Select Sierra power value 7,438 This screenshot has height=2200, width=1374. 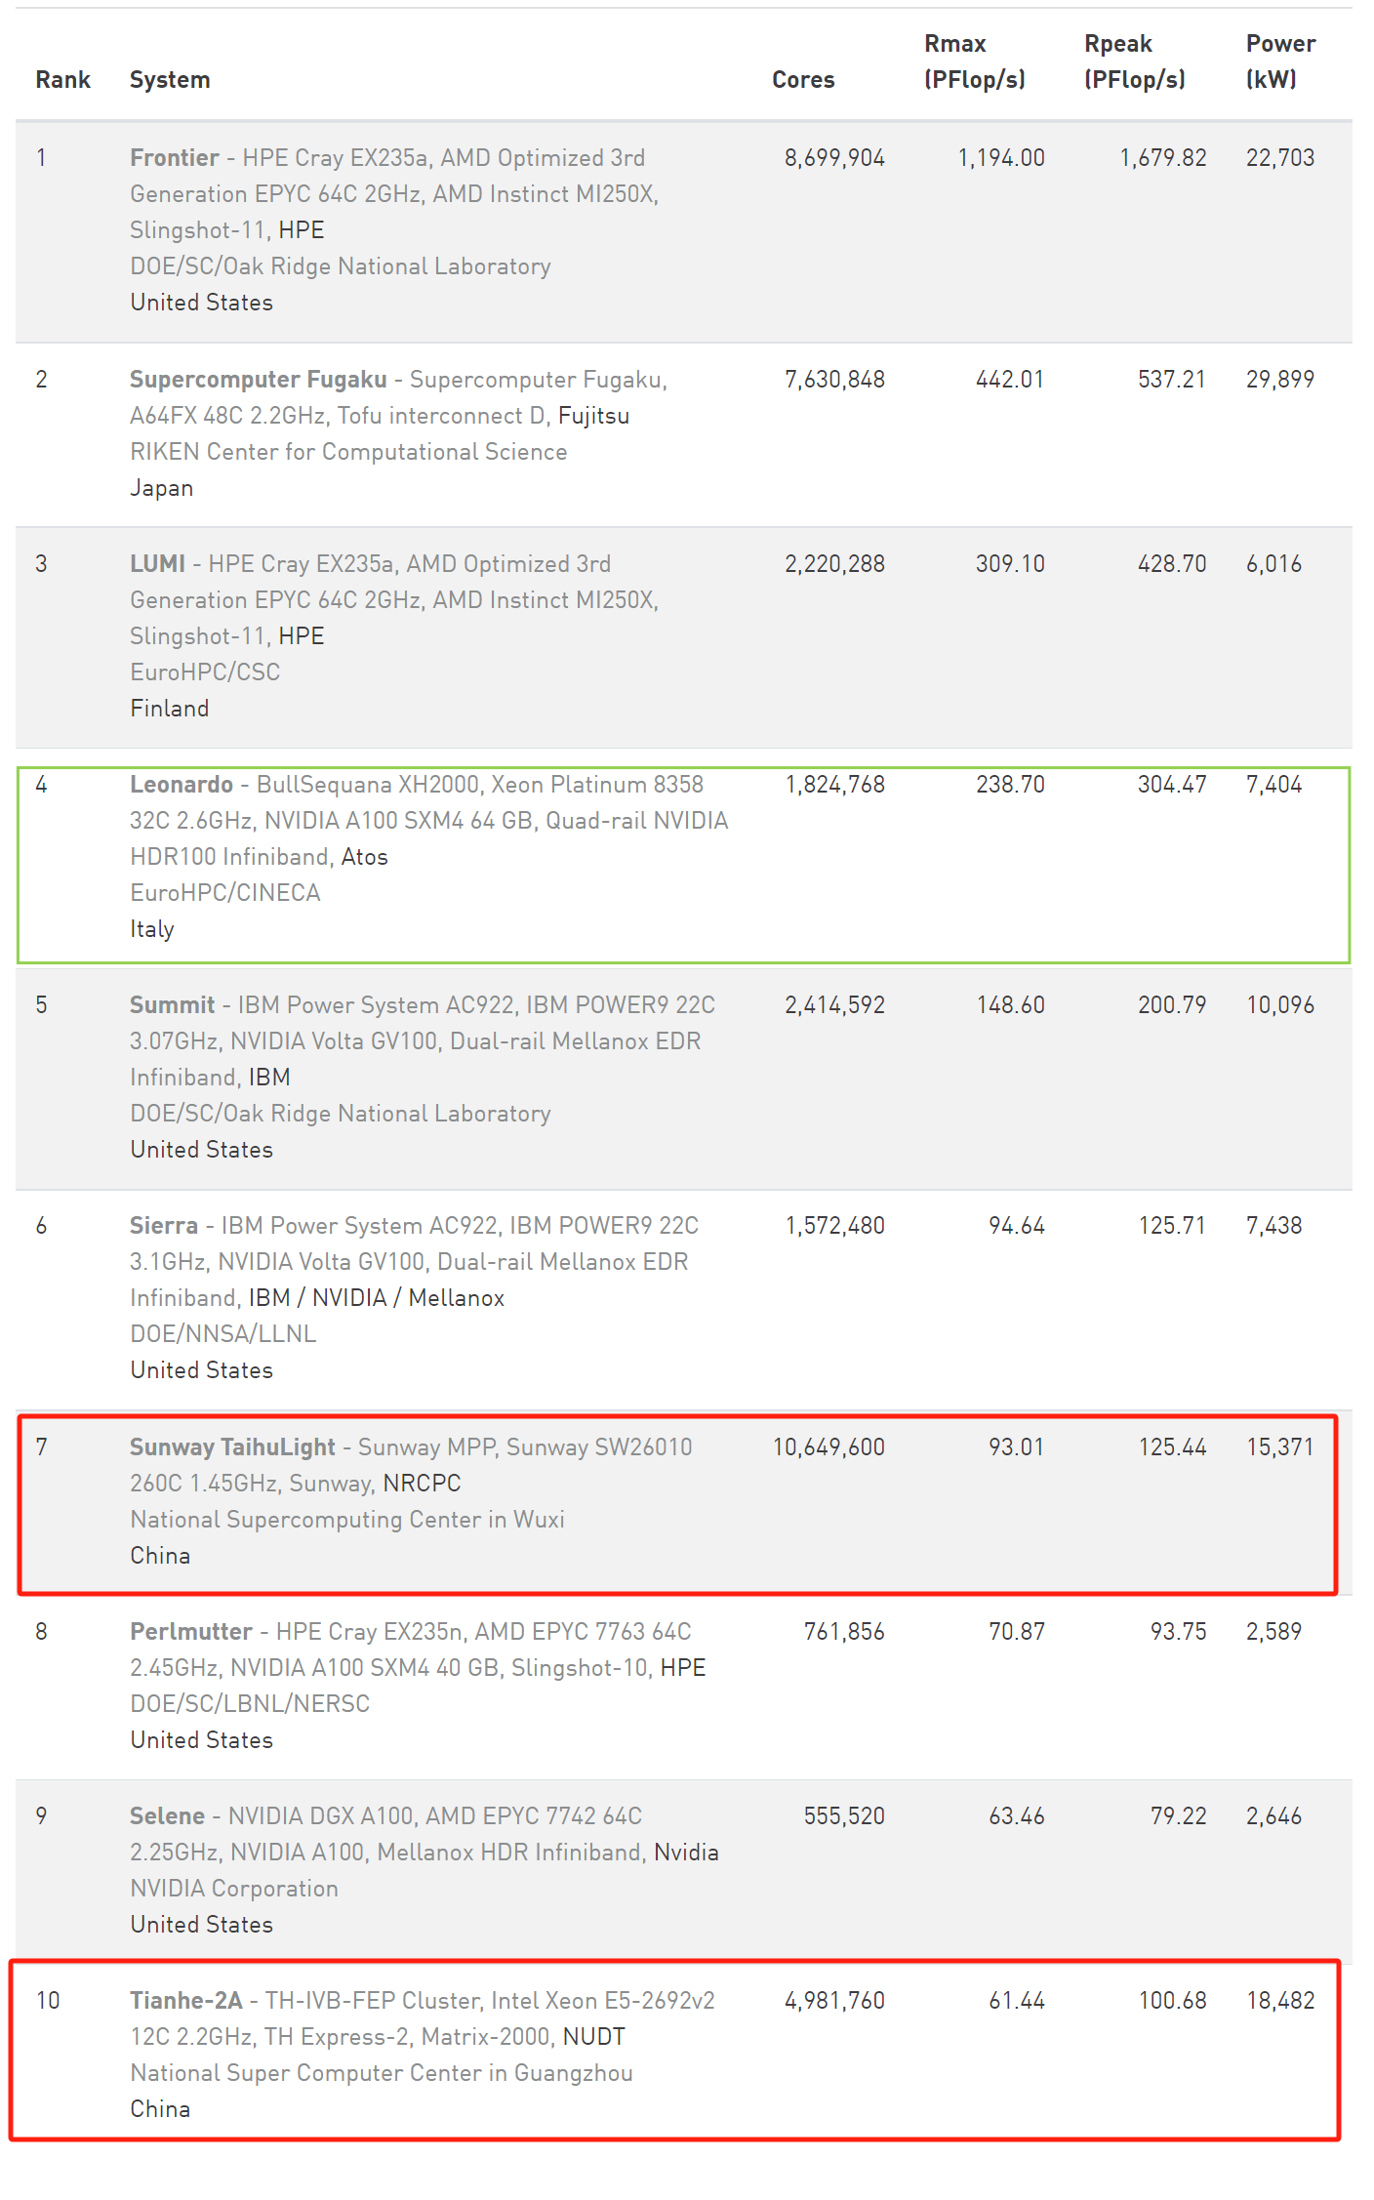click(1273, 1225)
